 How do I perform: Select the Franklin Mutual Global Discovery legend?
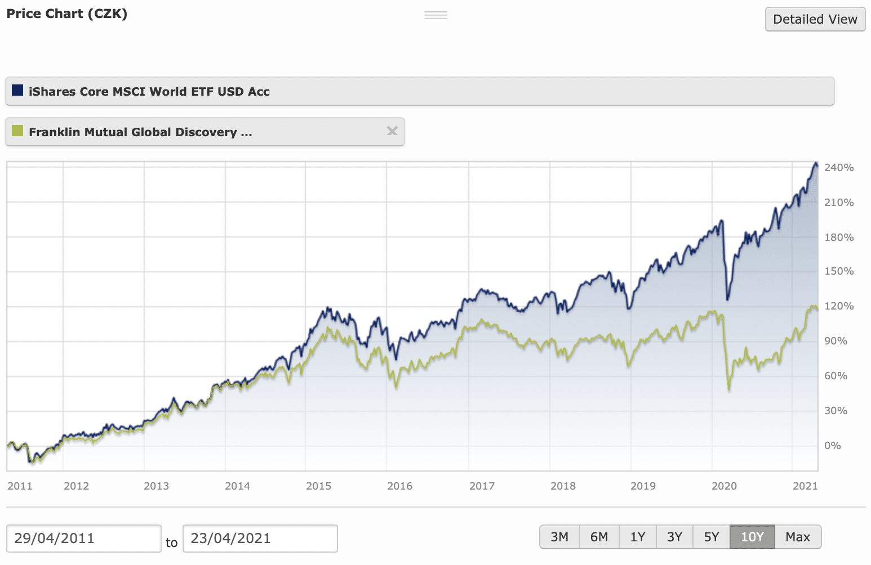point(140,132)
